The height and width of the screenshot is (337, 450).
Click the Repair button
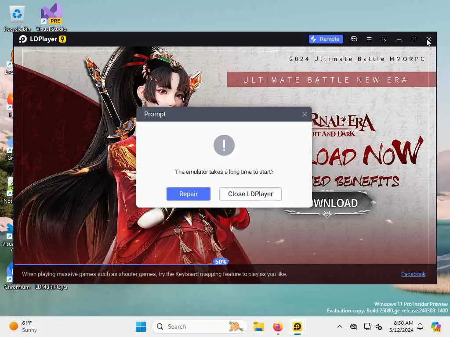[188, 194]
